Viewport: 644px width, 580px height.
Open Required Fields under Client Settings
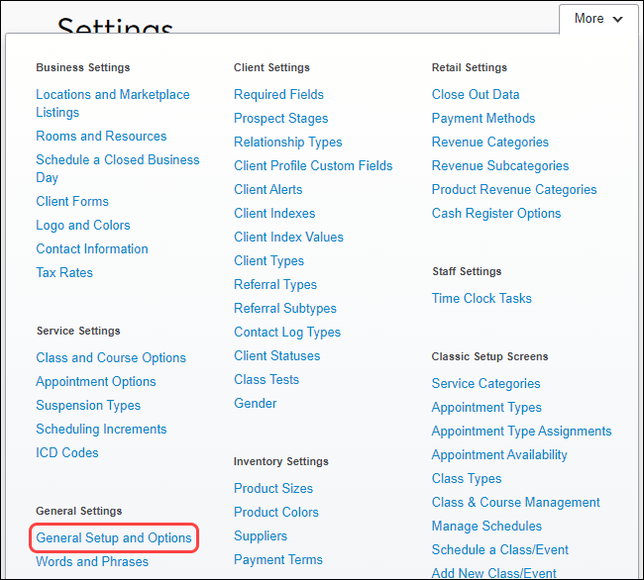click(x=278, y=95)
